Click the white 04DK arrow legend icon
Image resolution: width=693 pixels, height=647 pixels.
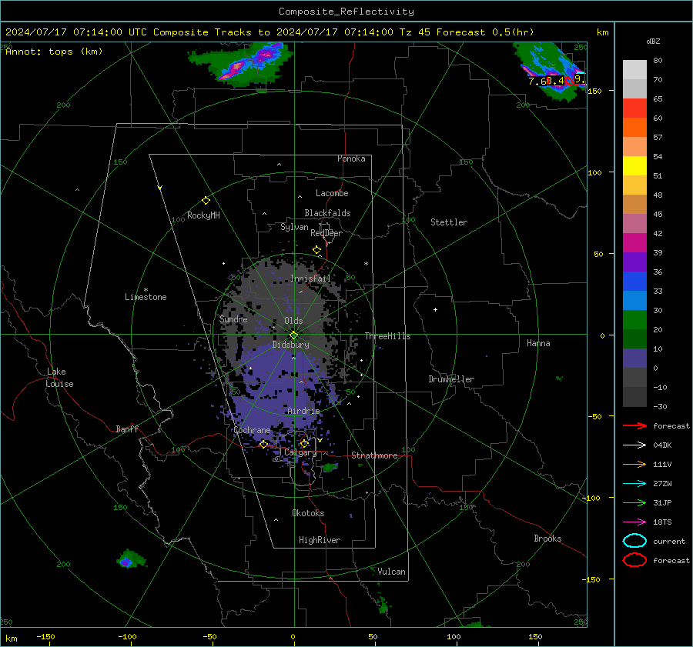(x=634, y=445)
